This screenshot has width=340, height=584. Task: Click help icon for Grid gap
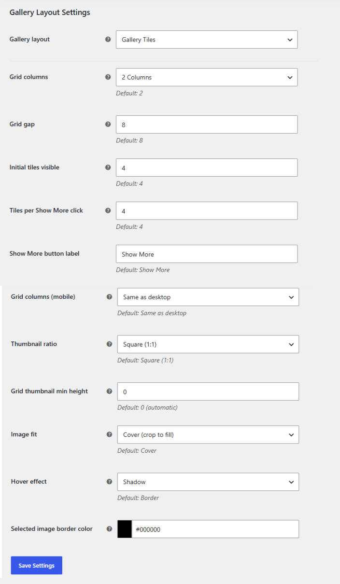pyautogui.click(x=108, y=124)
